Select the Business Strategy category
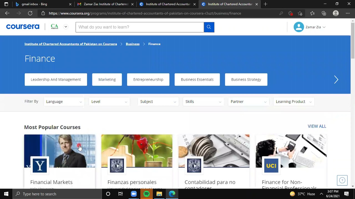355x199 pixels. click(246, 80)
